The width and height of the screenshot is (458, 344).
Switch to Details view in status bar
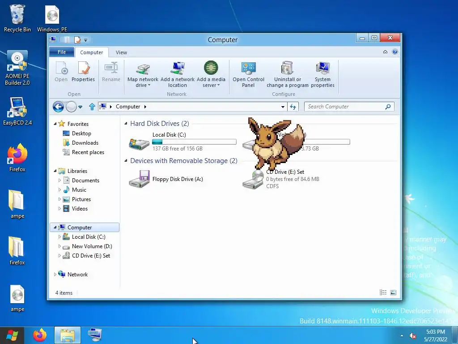383,292
